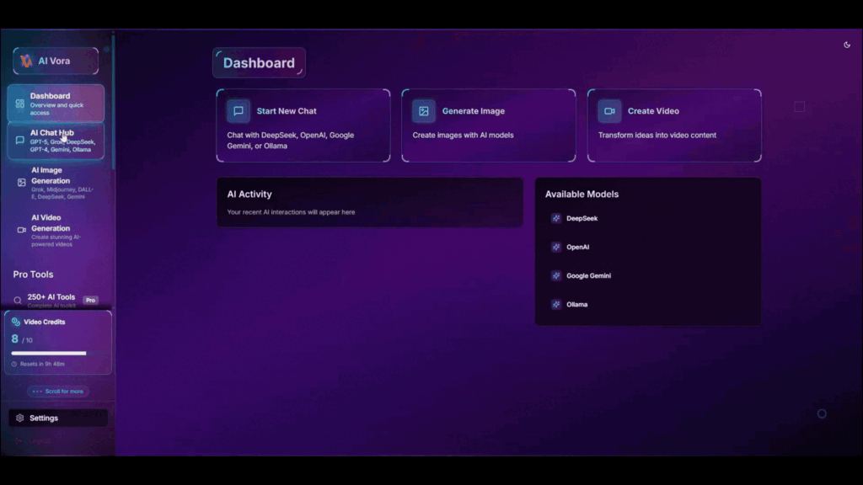Click the Create Video card icon
863x485 pixels.
point(609,111)
